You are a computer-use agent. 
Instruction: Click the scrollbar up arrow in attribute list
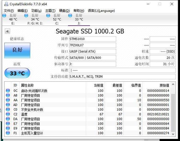click(173, 84)
